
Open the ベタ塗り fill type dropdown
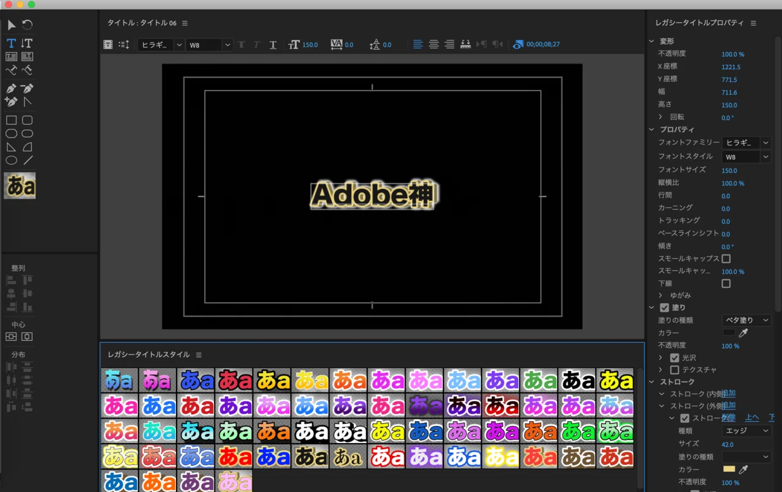coord(746,320)
